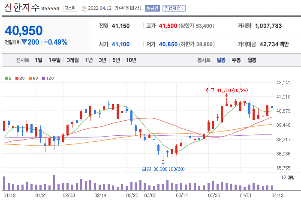301x203 pixels.
Task: Select the 3년 line chart tab
Action: pos(102,60)
